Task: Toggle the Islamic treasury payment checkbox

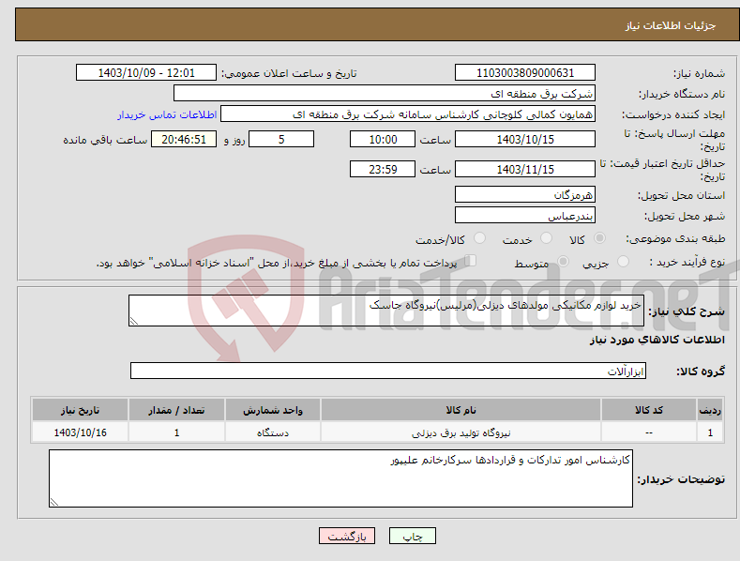Action: tap(471, 261)
